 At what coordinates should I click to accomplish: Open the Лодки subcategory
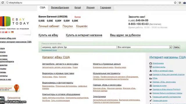pyautogui.click(x=75, y=67)
